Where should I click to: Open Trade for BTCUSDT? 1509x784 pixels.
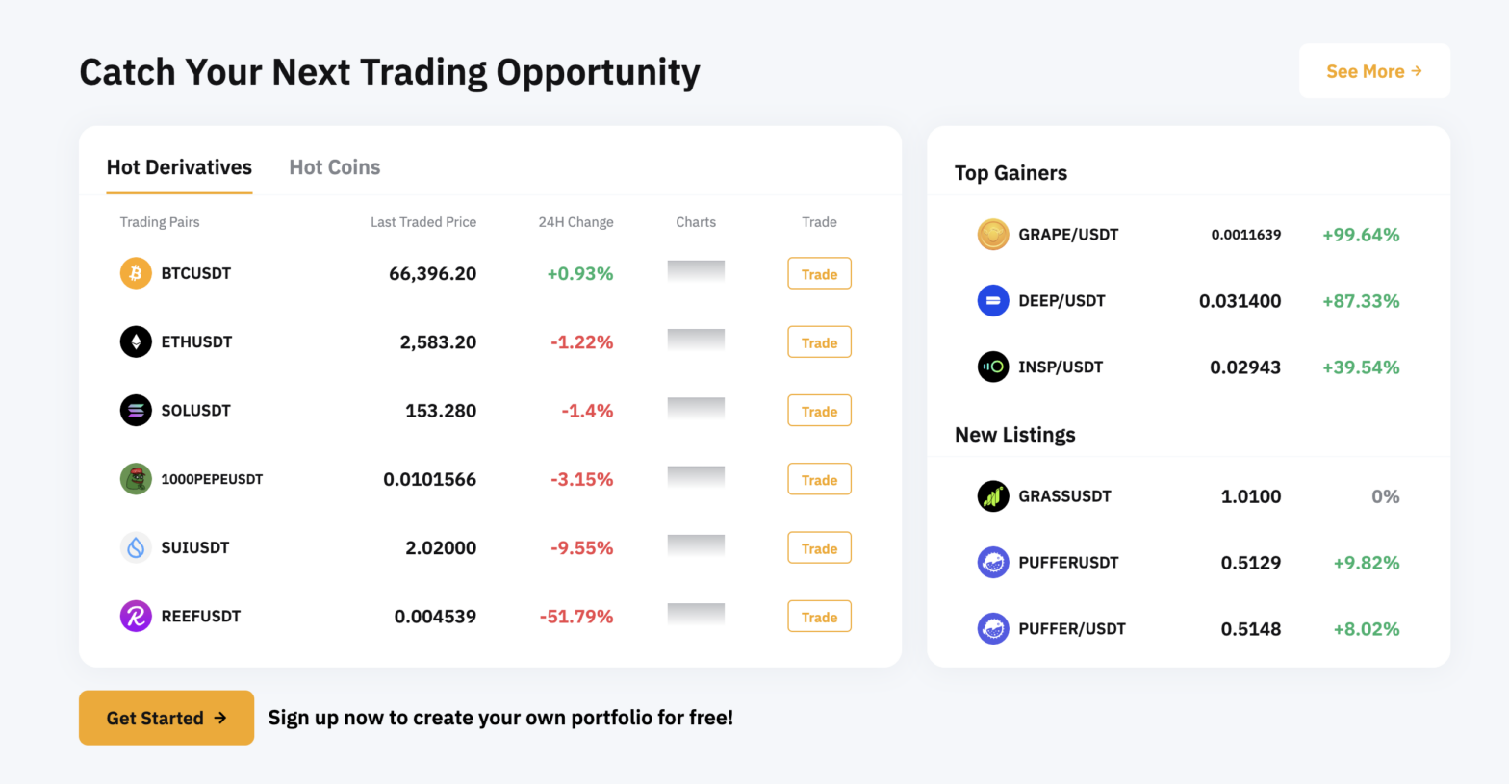819,273
